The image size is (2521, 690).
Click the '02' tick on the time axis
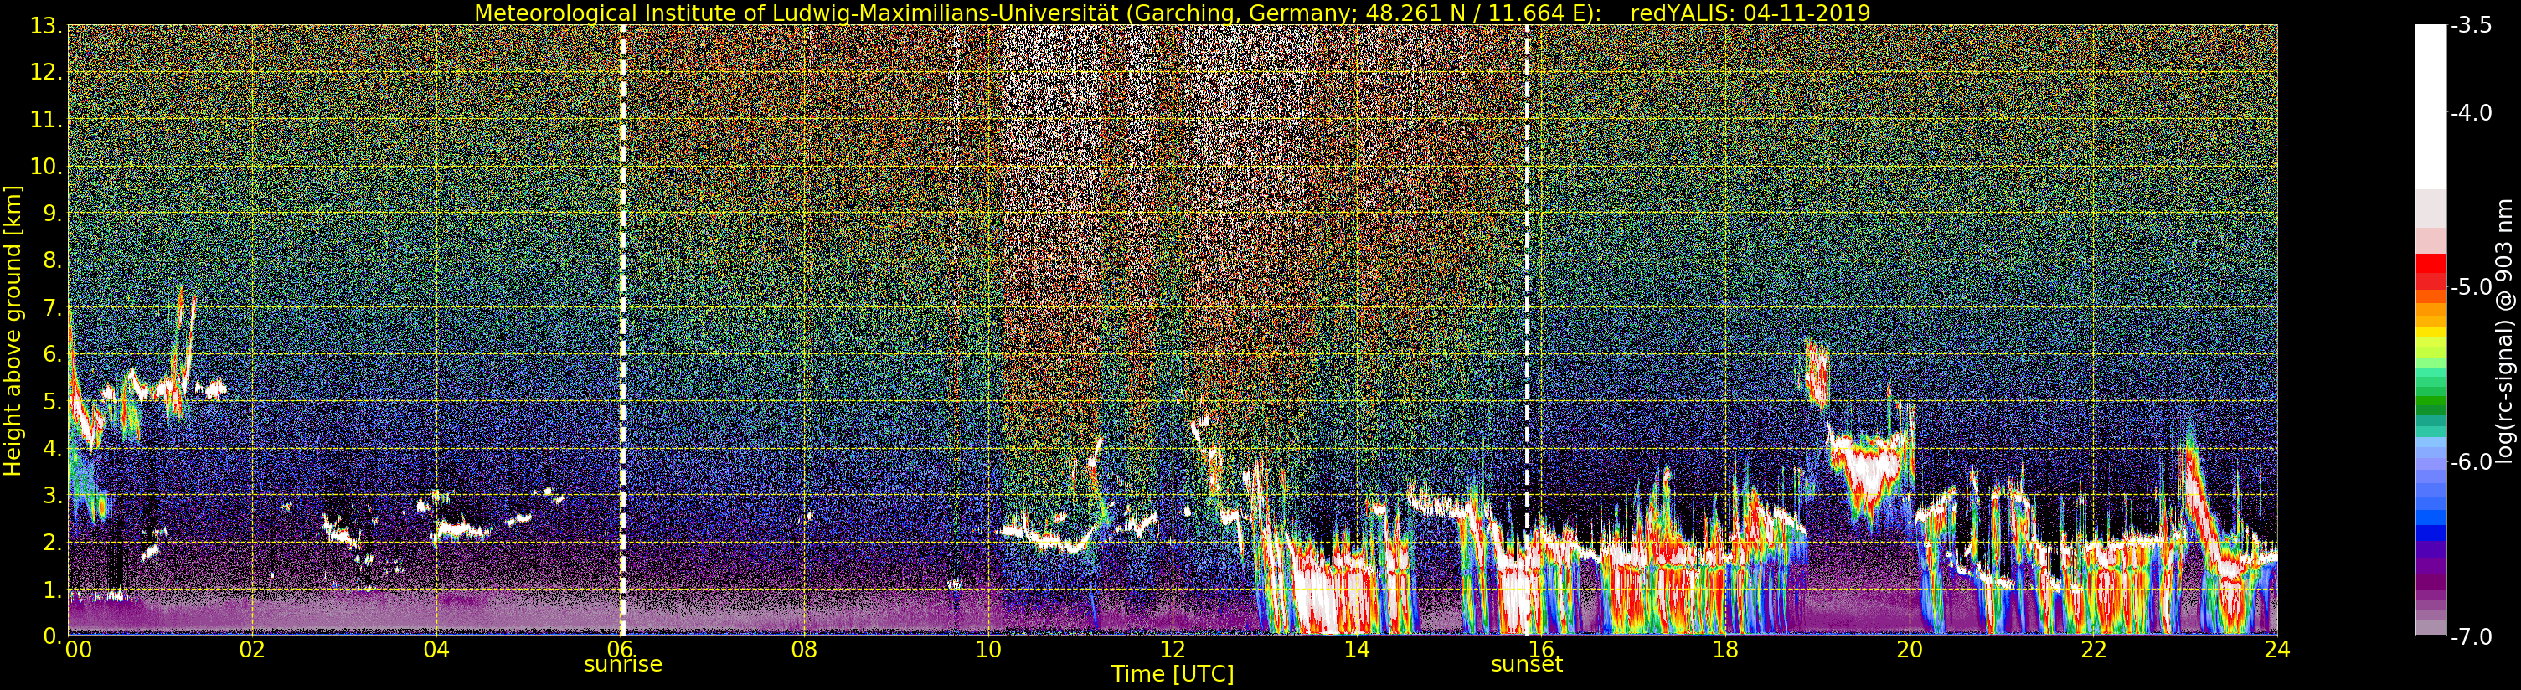tap(251, 648)
